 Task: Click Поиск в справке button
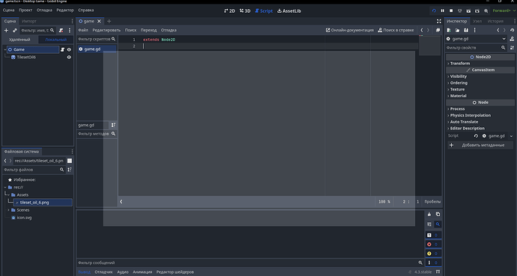(x=396, y=30)
